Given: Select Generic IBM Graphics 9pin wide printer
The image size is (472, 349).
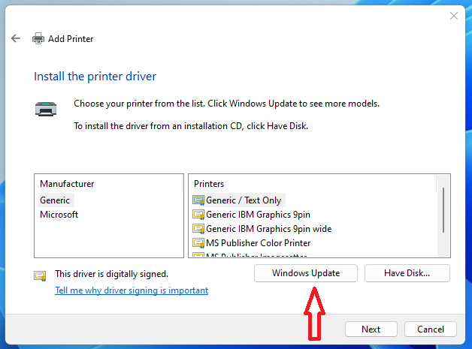Looking at the screenshot, I should pos(268,229).
